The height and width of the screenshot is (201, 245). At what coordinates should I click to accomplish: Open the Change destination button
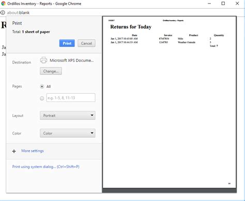pos(51,71)
